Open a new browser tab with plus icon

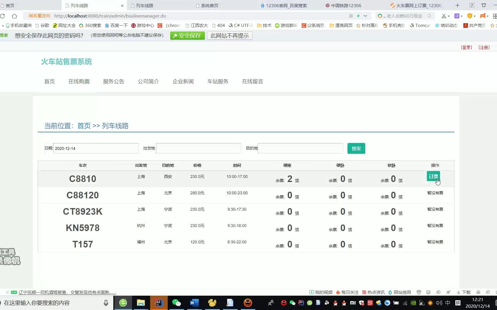pos(457,5)
